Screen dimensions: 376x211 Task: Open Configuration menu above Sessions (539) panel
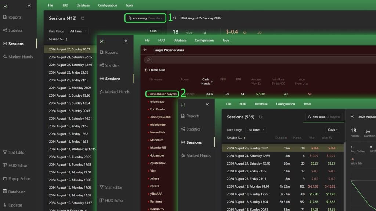click(x=285, y=104)
